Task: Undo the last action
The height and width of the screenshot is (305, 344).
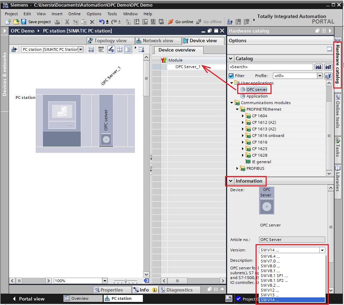Action: point(102,22)
